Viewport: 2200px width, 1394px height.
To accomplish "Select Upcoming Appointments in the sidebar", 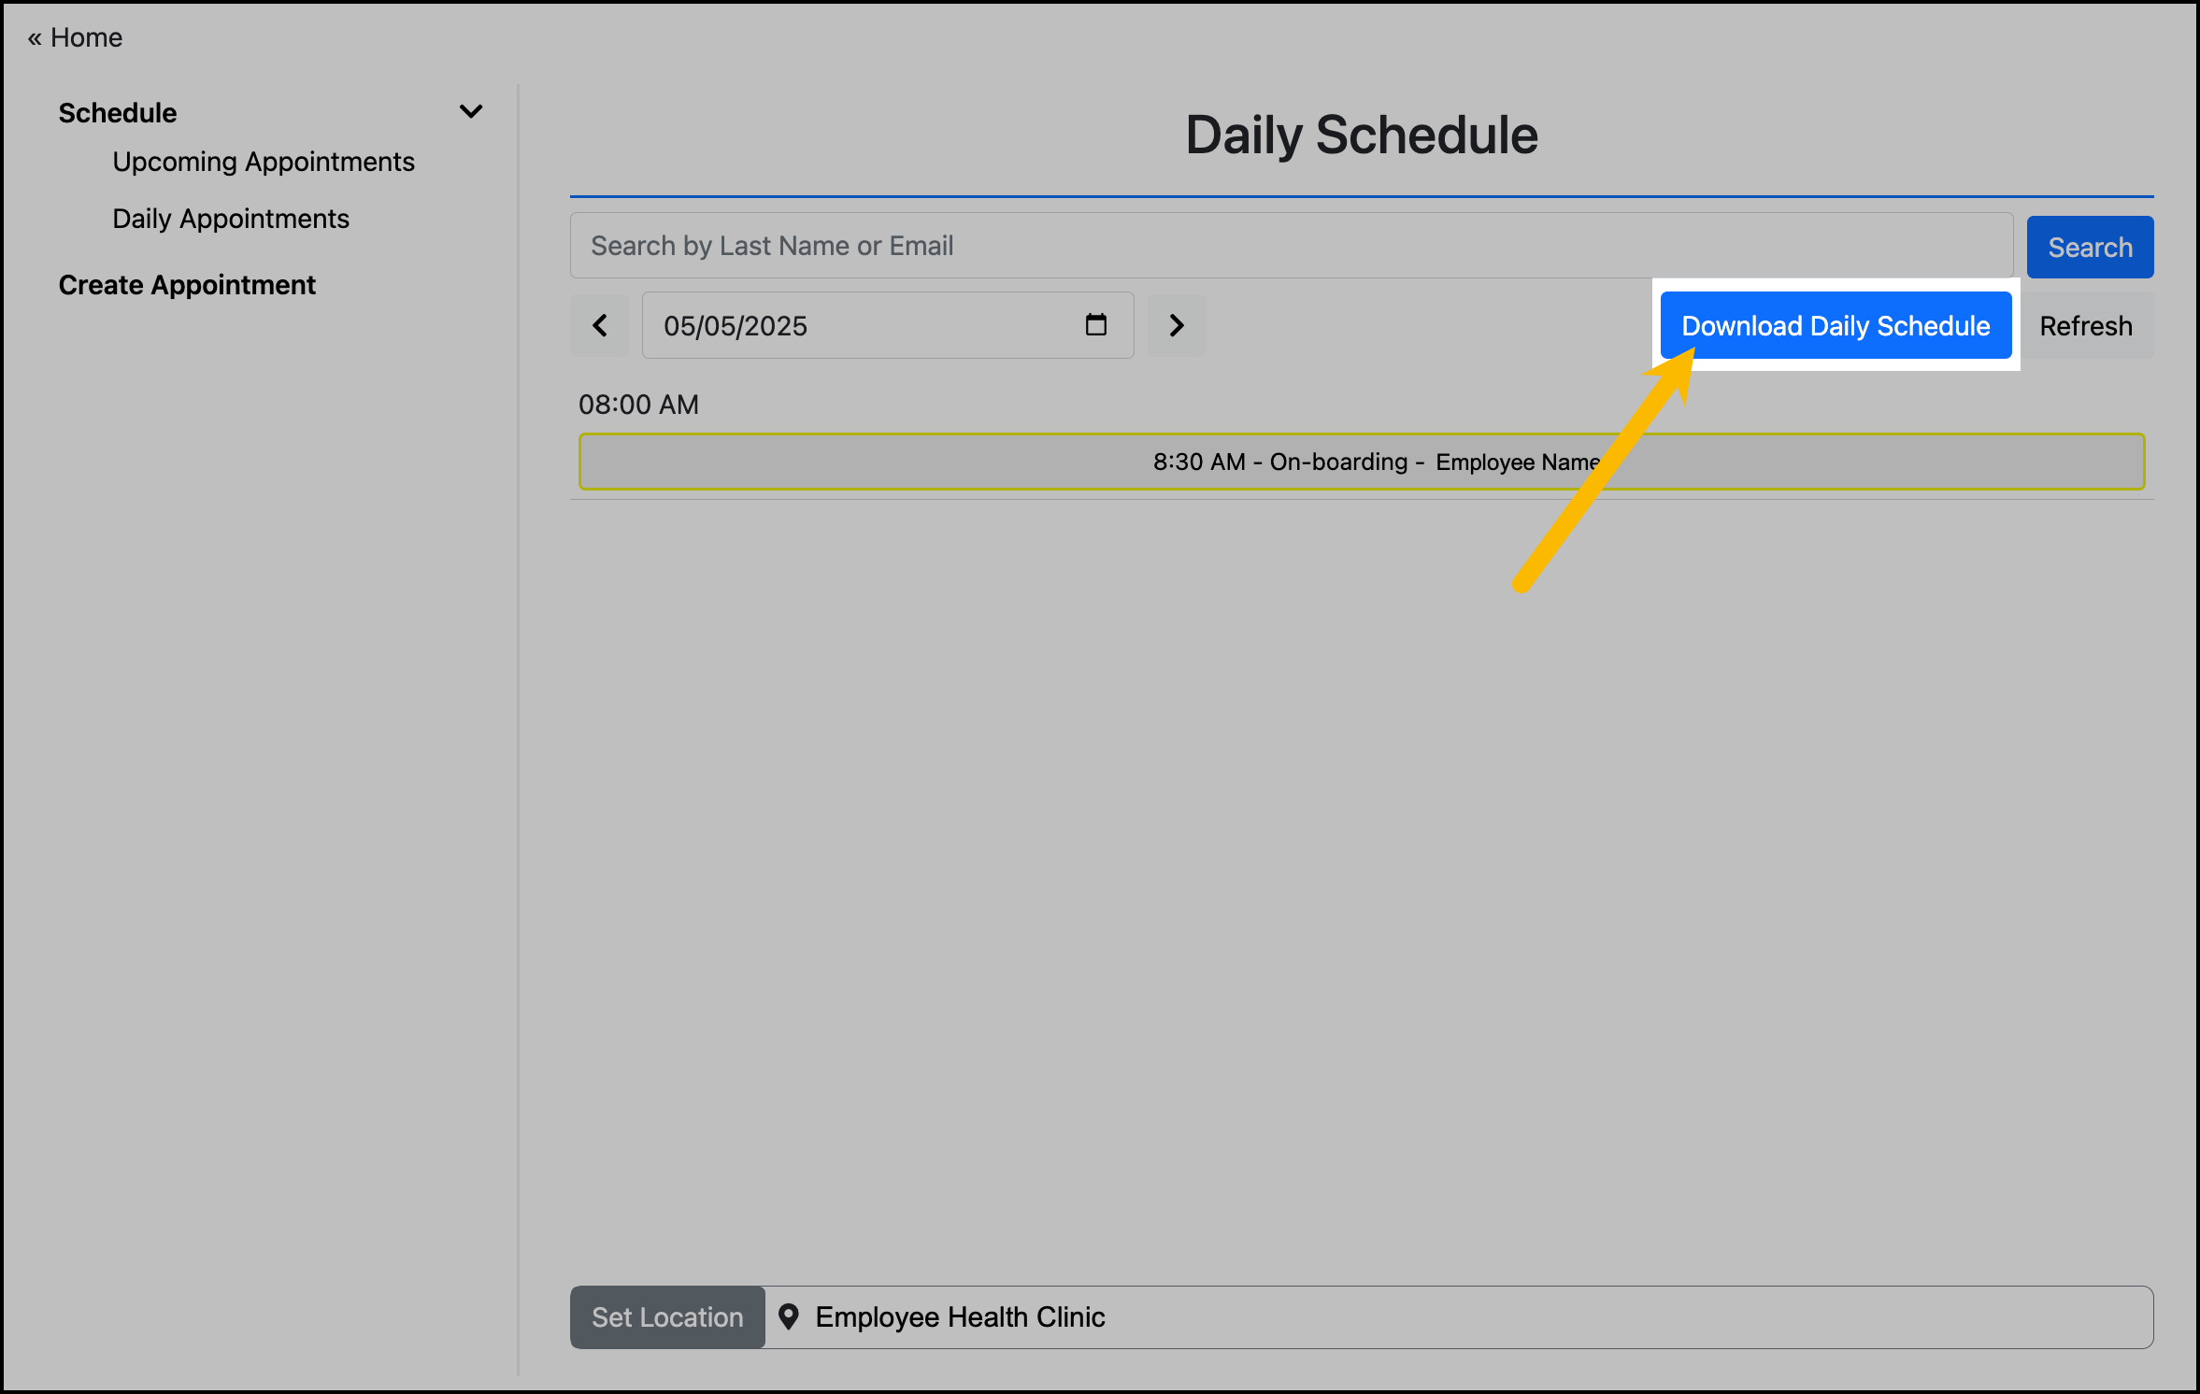I will point(264,161).
